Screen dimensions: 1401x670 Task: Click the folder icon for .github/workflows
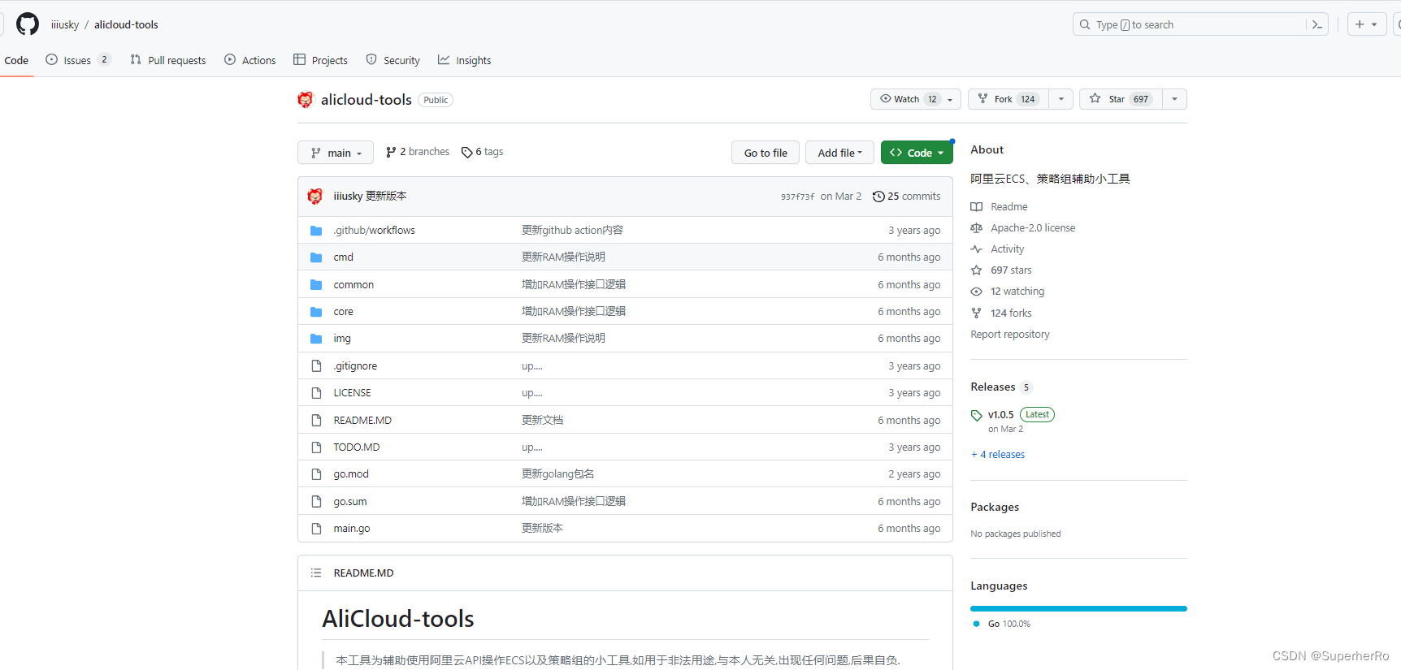click(316, 231)
